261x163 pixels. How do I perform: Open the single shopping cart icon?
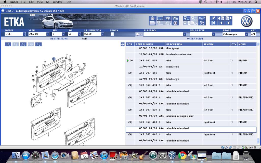[202, 23]
